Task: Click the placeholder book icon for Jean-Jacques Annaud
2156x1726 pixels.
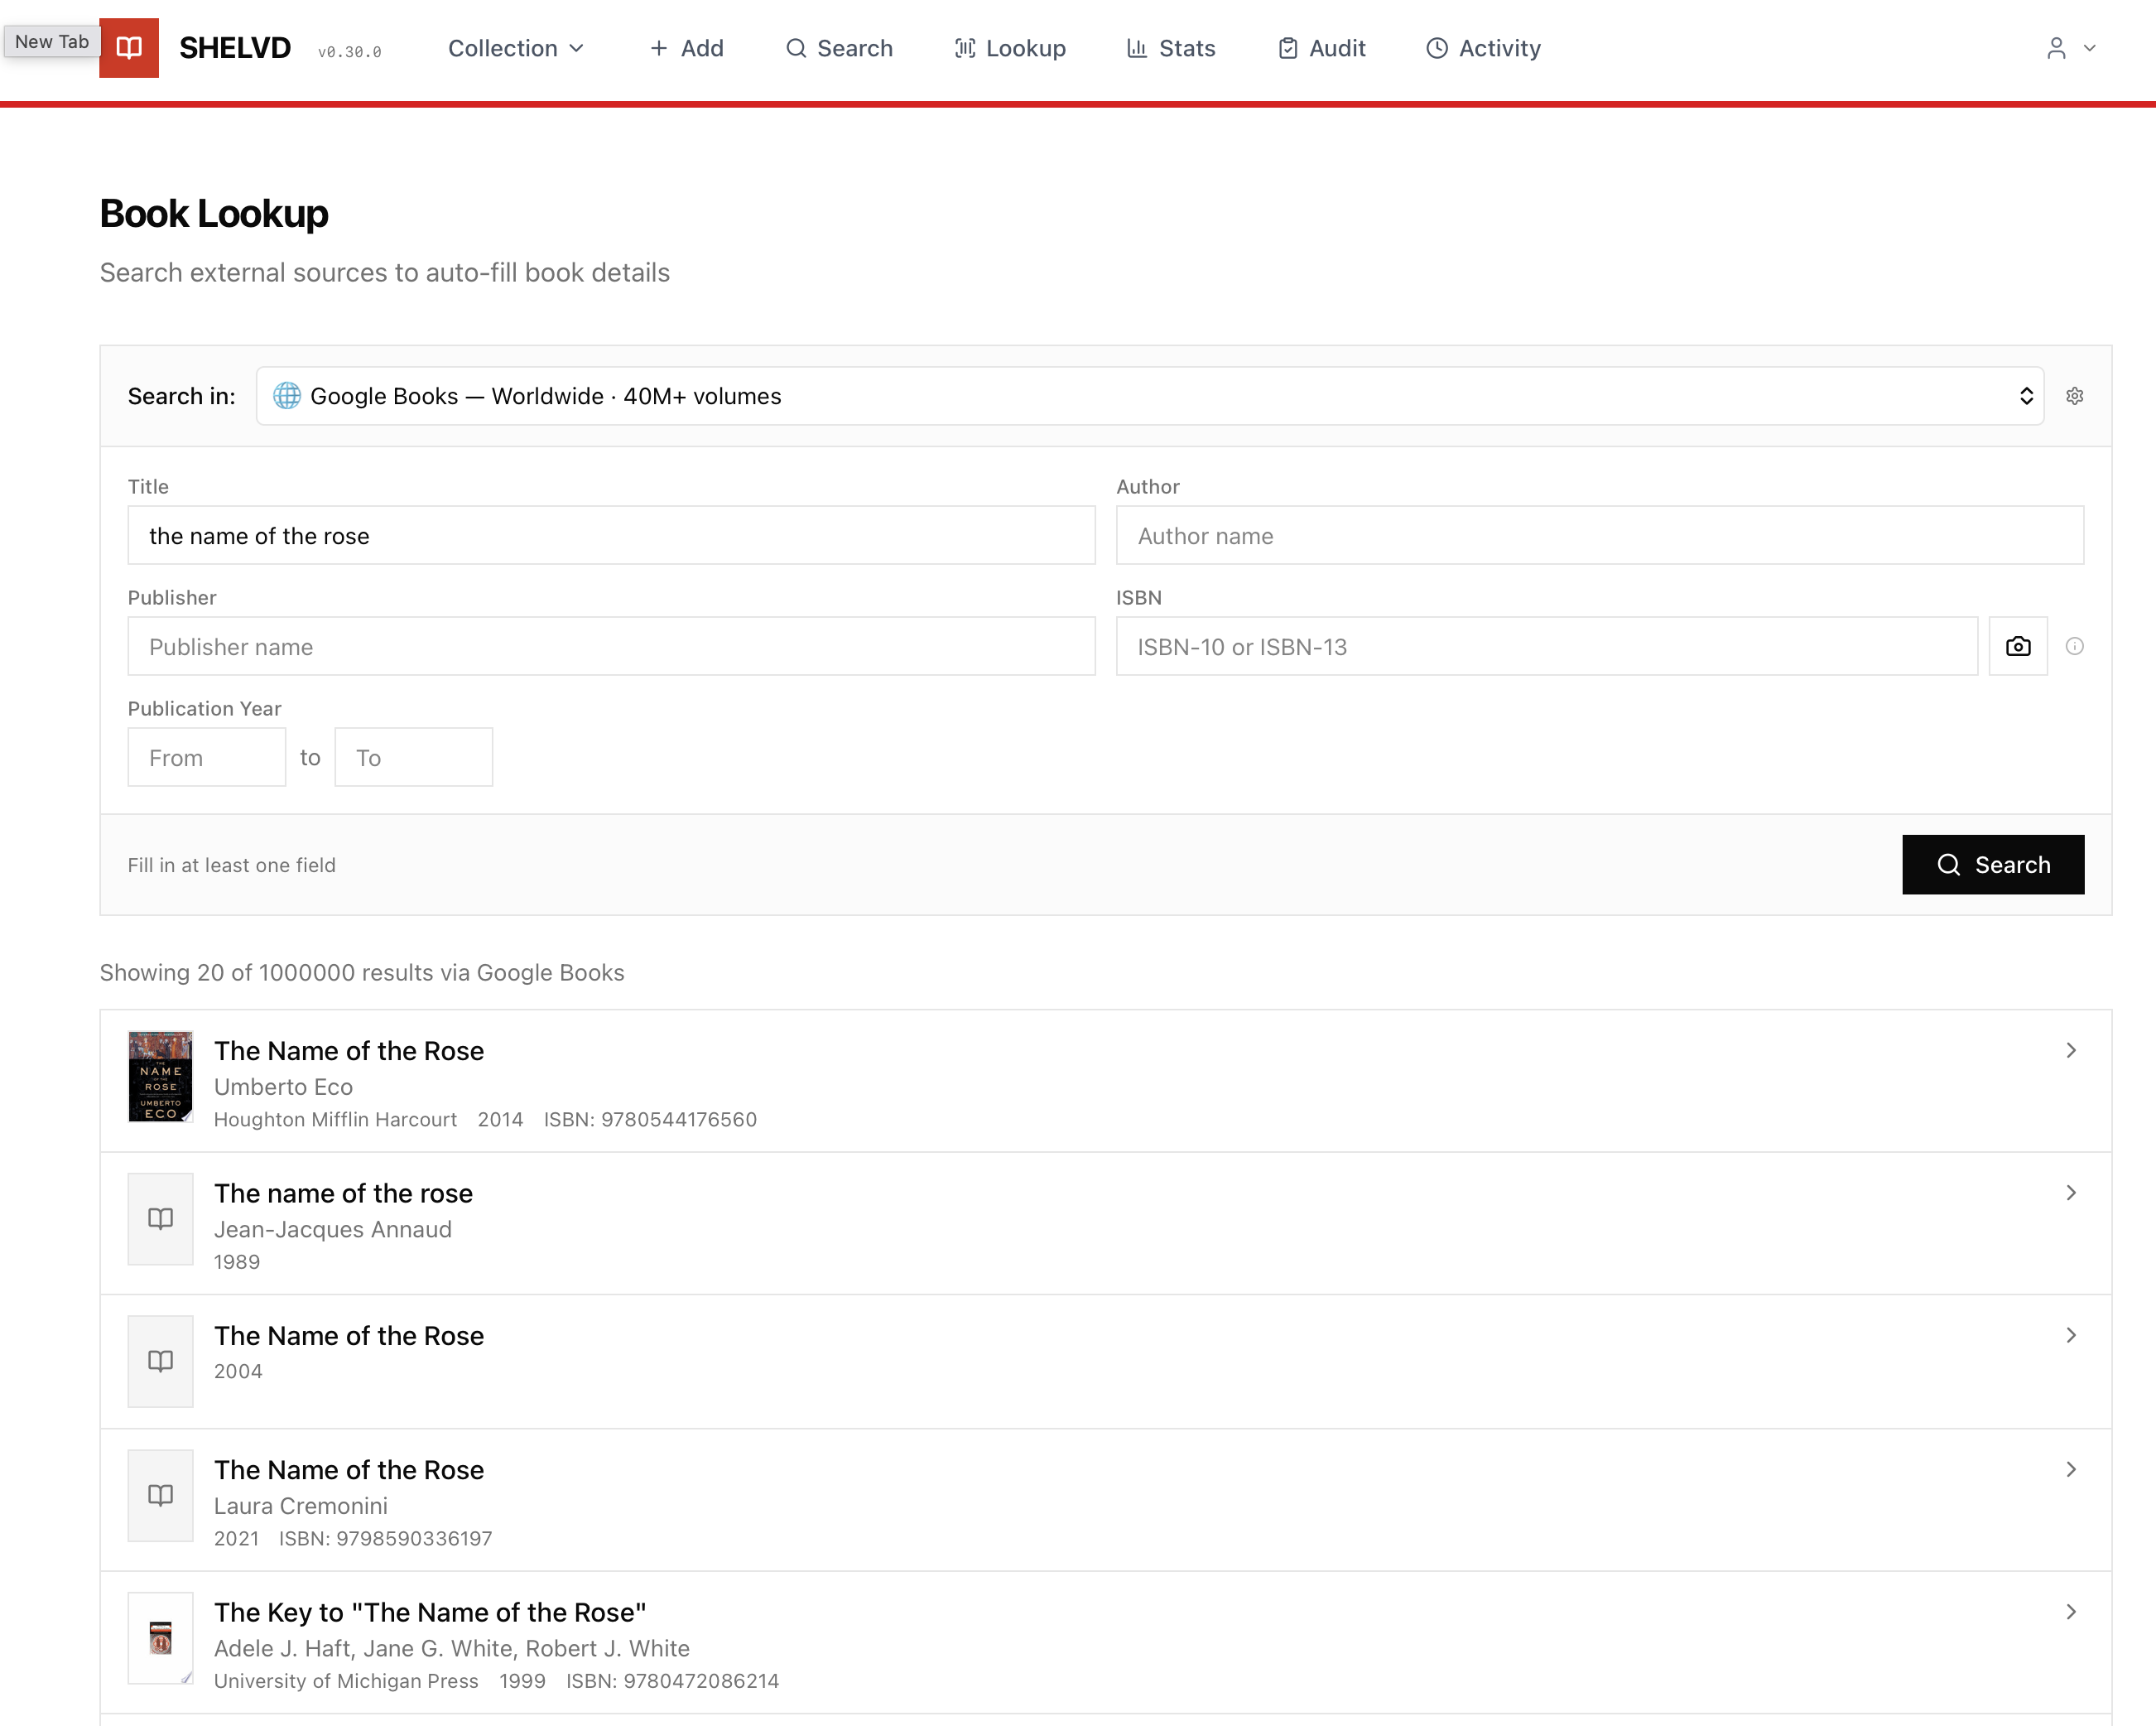Action: click(x=160, y=1218)
